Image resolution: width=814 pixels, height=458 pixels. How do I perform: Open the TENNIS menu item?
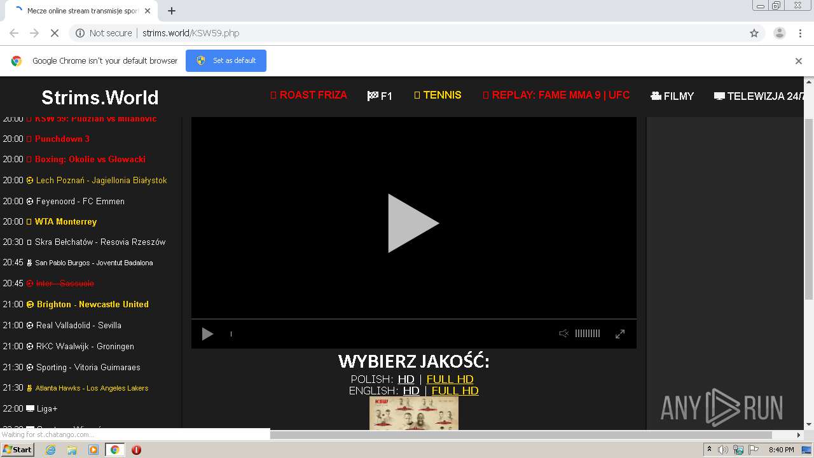[x=438, y=95]
